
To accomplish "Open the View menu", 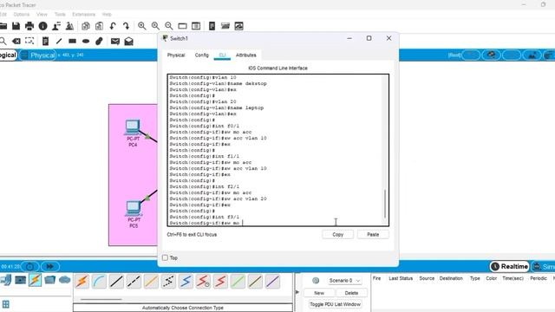I will click(x=42, y=15).
